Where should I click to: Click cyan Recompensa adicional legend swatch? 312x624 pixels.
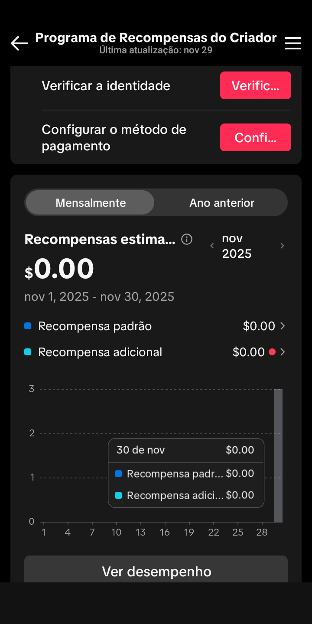tap(28, 352)
